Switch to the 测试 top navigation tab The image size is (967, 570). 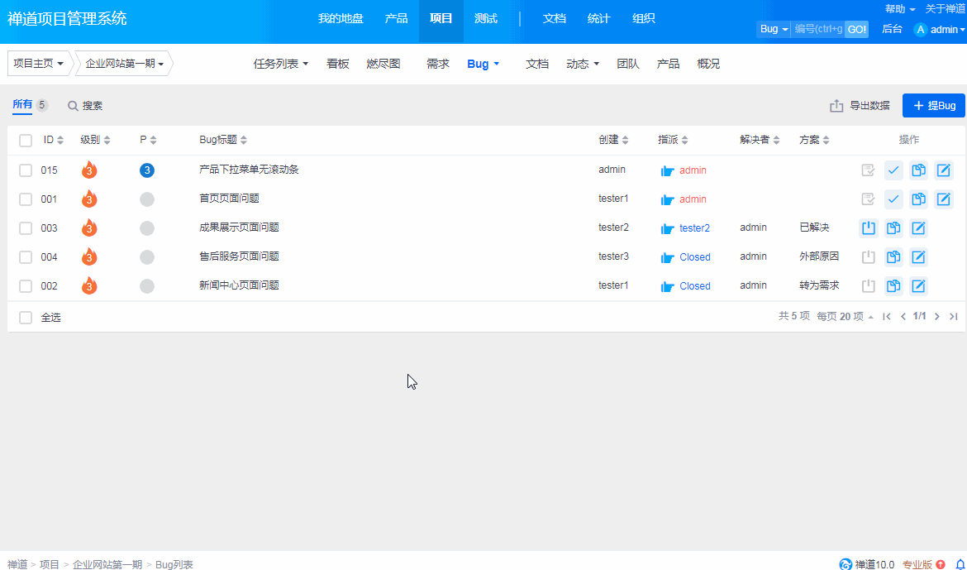486,18
